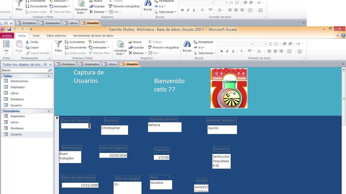This screenshot has height=194, width=346.
Task: Click the Fecha de Nacimiento field showing 17/11/2000
Action: [x=80, y=185]
